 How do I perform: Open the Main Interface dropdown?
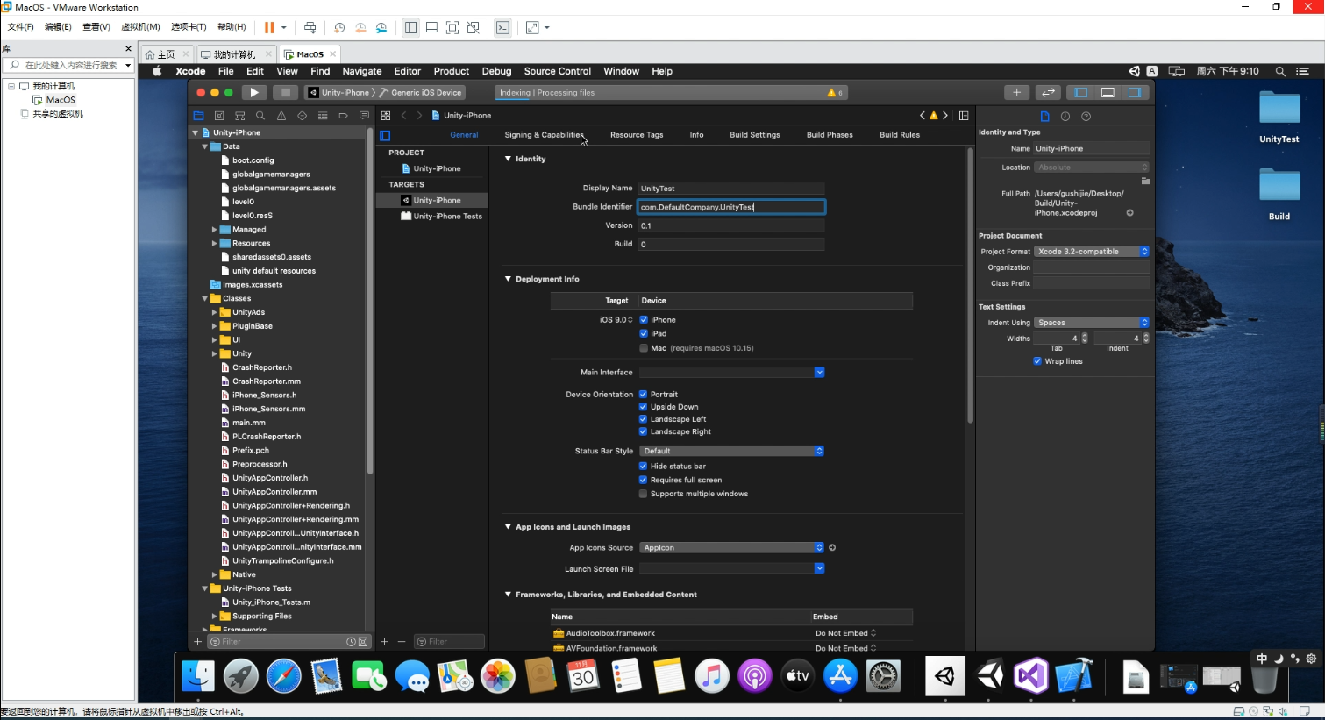(731, 373)
